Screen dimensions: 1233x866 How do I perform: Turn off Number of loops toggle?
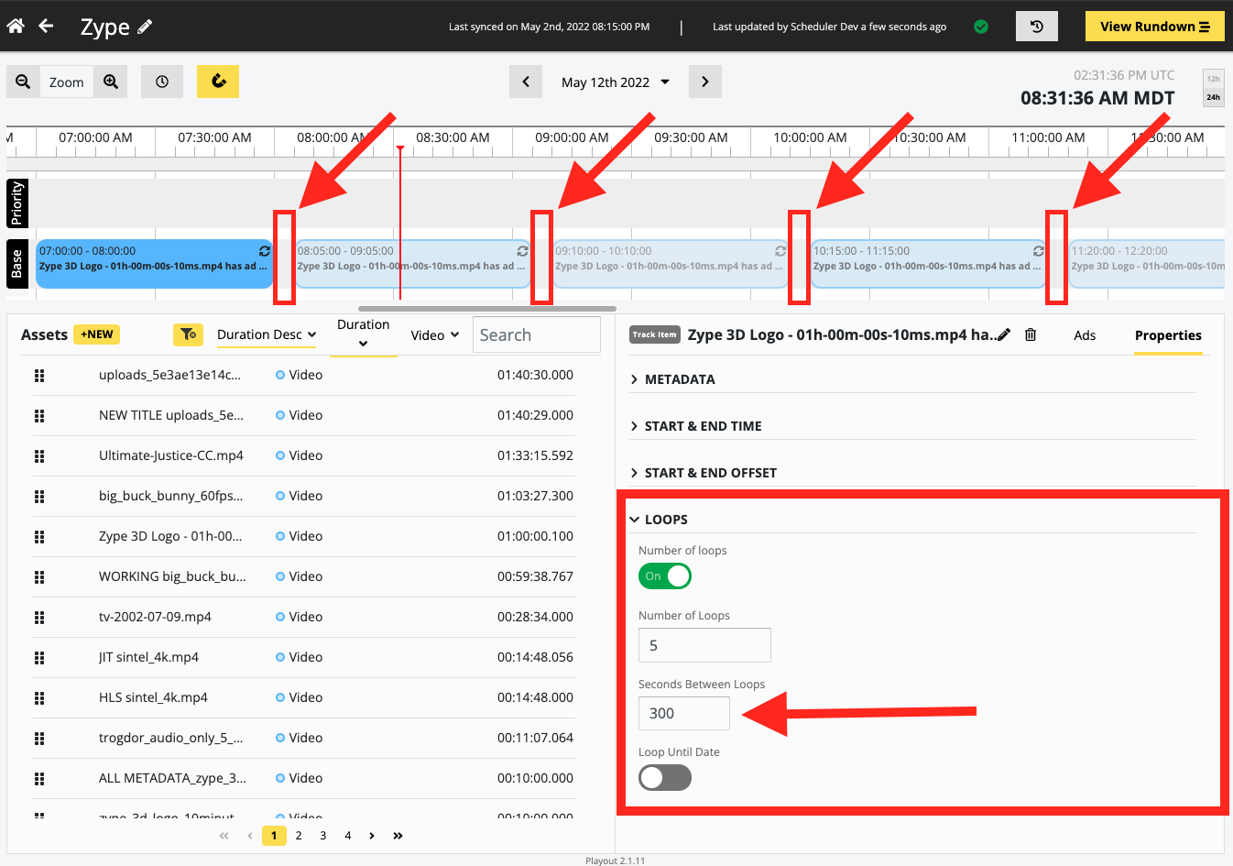tap(665, 576)
